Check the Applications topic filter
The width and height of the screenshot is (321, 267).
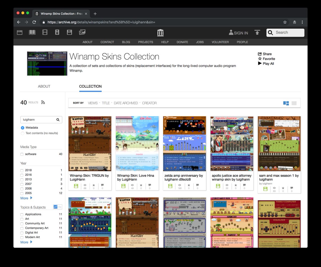point(22,214)
